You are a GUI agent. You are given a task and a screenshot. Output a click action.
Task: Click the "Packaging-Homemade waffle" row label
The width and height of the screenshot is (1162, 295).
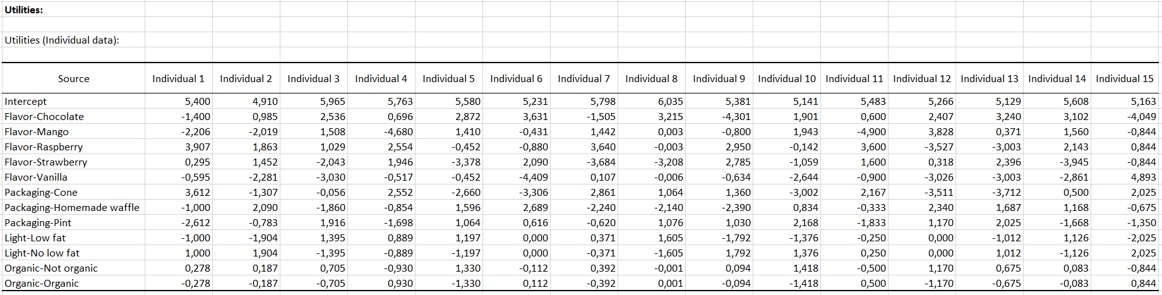point(72,208)
